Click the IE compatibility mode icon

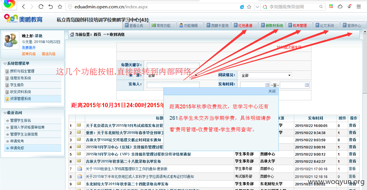pyautogui.click(x=242, y=7)
